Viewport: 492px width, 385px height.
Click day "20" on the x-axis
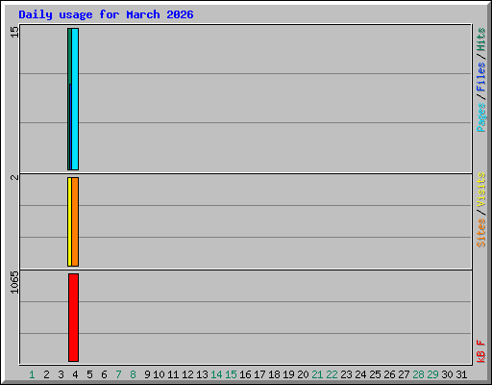(303, 374)
